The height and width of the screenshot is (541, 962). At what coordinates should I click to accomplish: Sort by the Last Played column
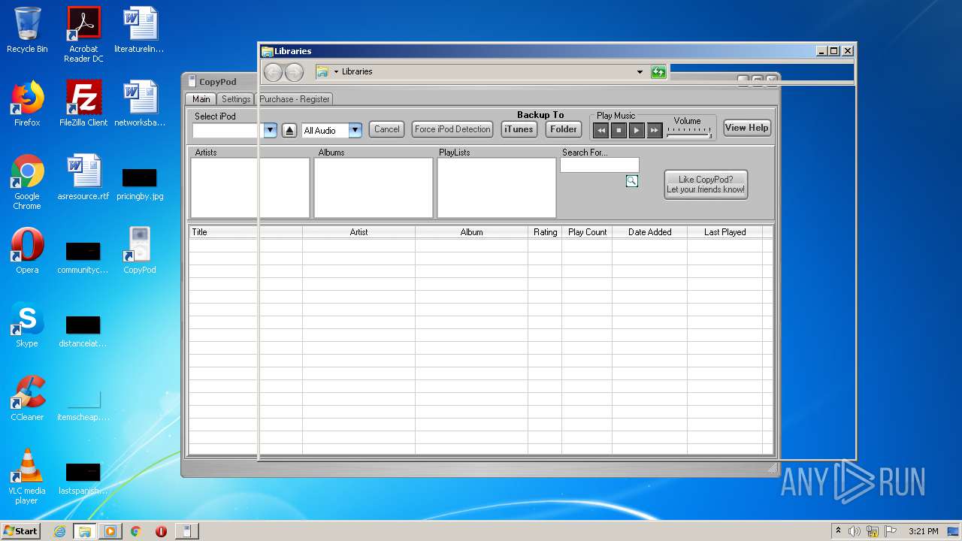tap(725, 232)
